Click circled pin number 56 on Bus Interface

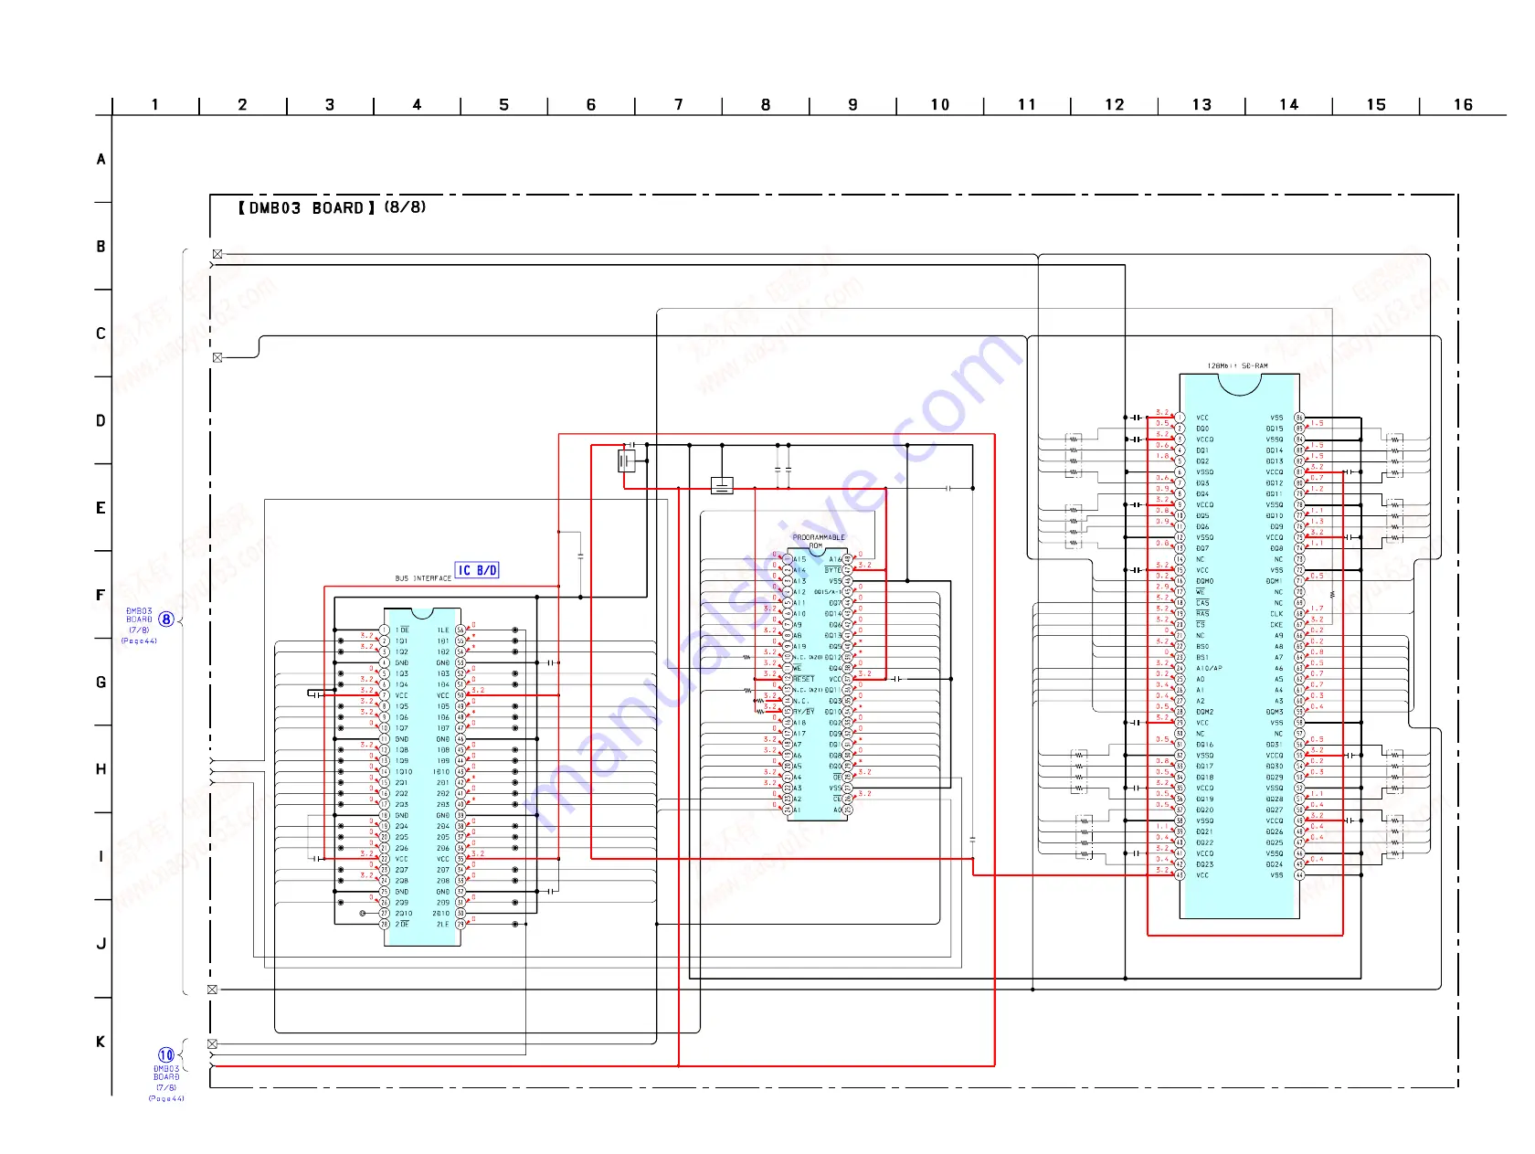pos(460,630)
